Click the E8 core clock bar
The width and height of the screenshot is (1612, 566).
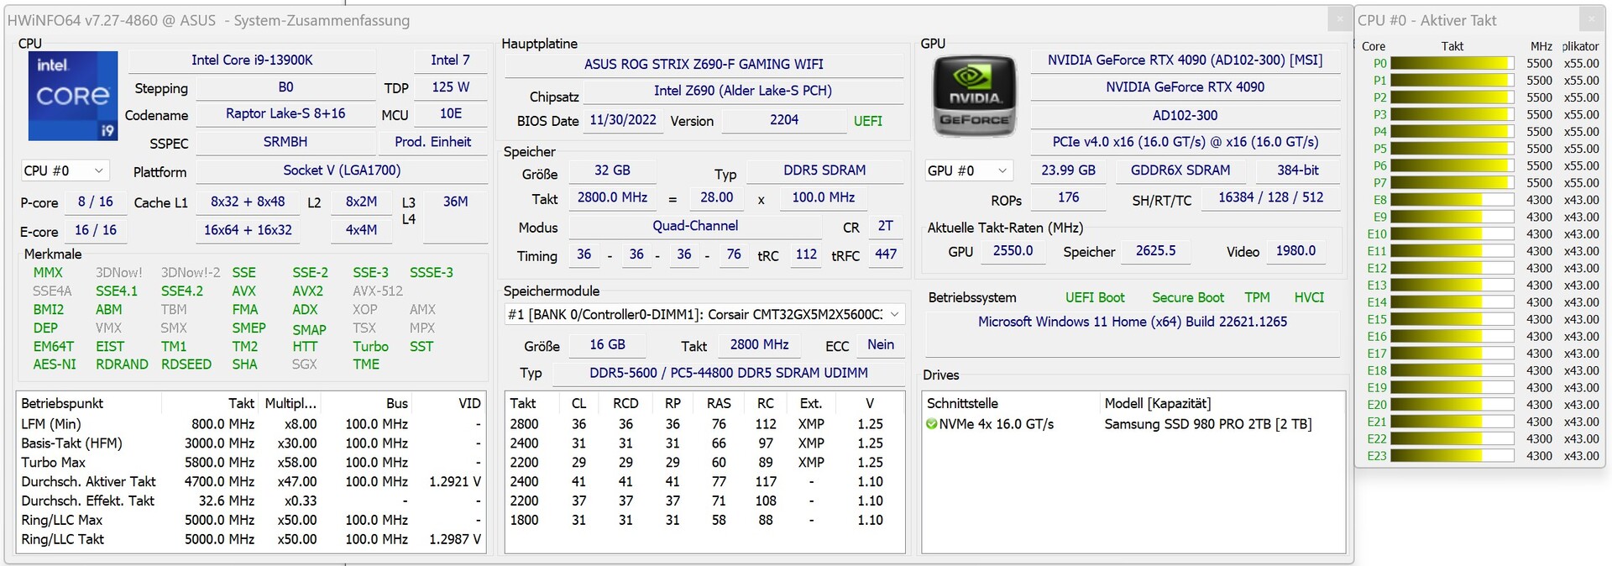[1452, 200]
